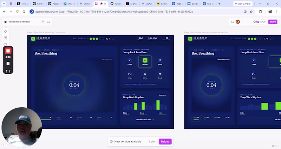Switch to the Contra browser tab
The width and height of the screenshot is (281, 149).
[39, 4]
